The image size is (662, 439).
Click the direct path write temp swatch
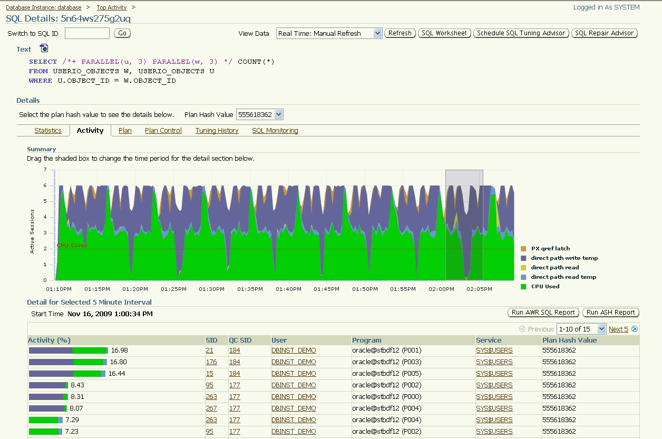tap(523, 258)
